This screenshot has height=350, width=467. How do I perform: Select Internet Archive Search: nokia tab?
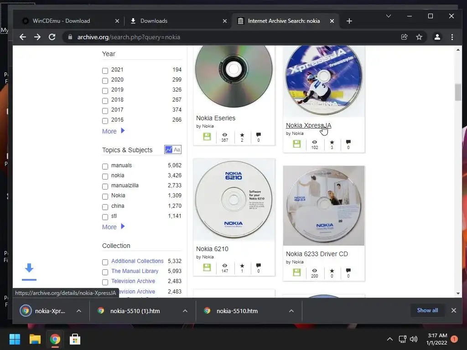click(x=284, y=21)
